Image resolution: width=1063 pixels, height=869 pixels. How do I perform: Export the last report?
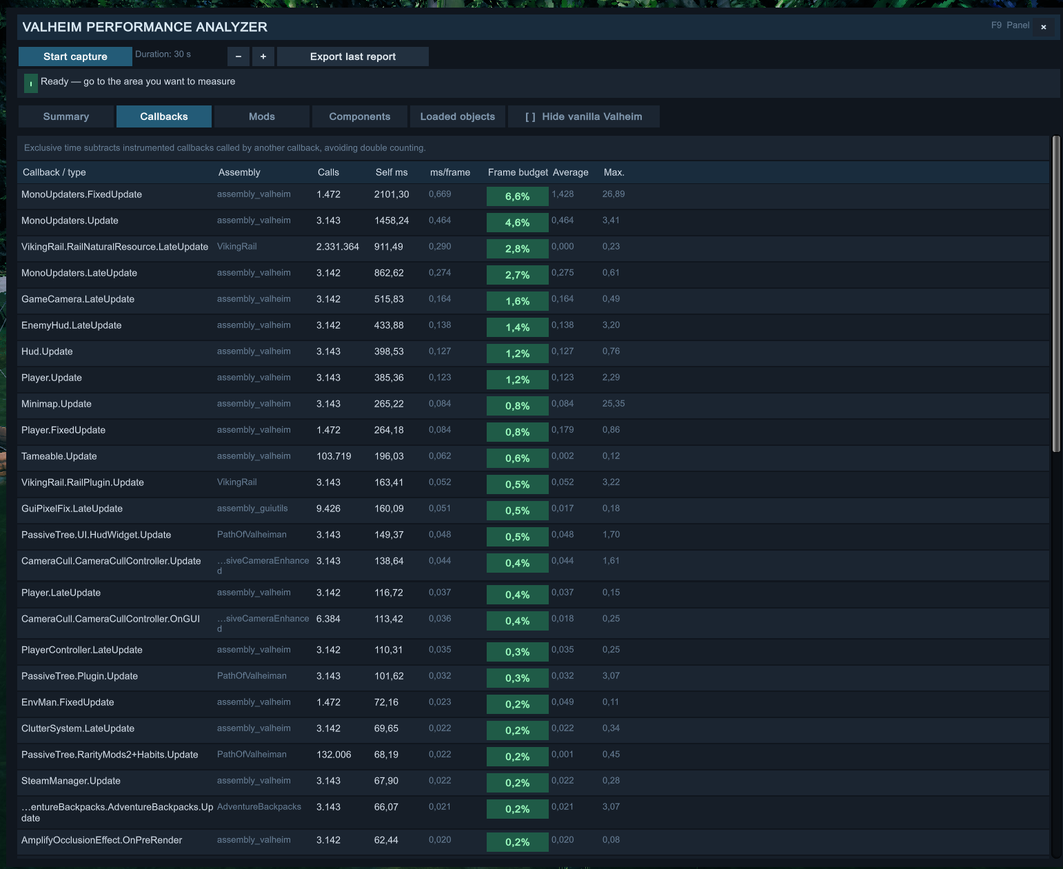coord(353,57)
